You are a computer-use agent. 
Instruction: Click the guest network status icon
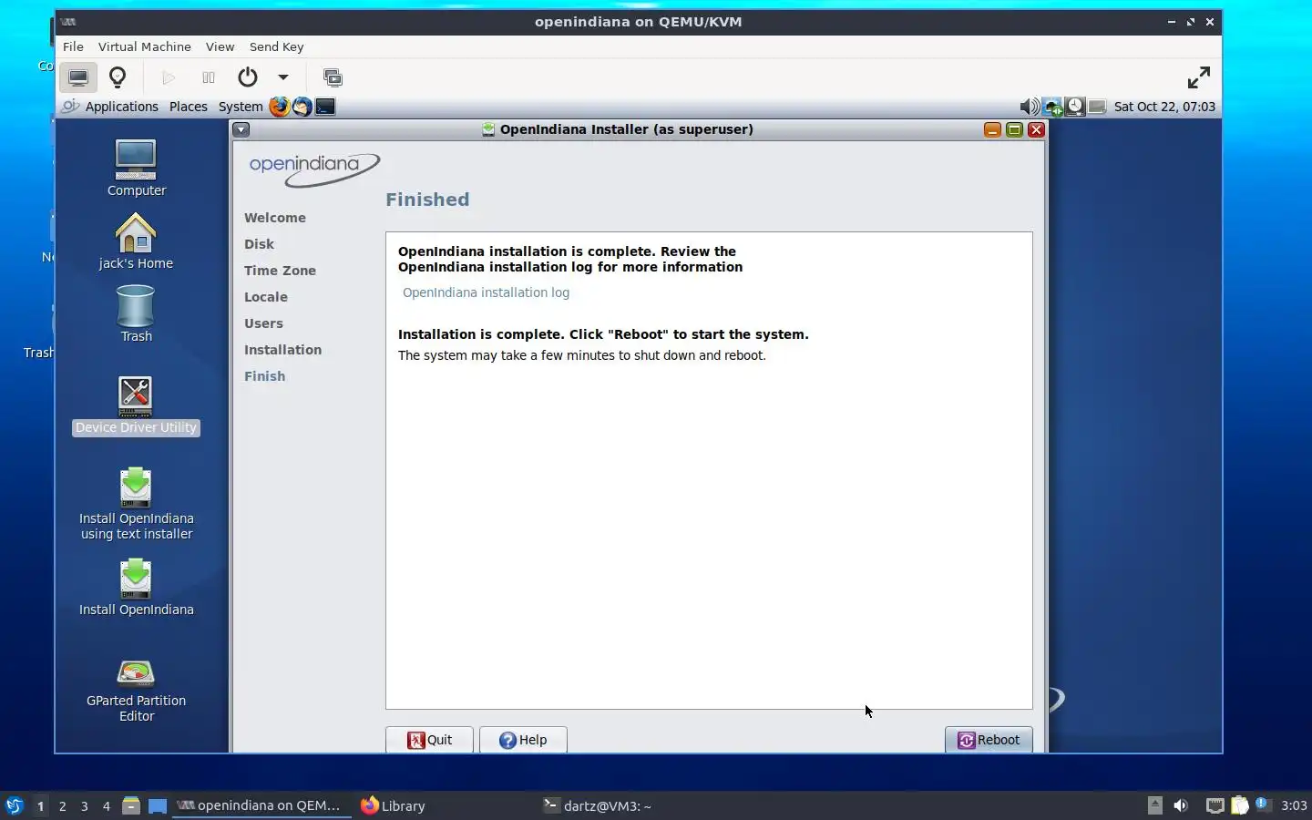(x=1053, y=107)
